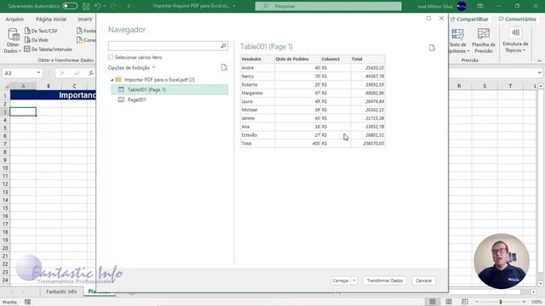Screen dimensions: 545x306
Task: Click the magnifier icon in Navegador search
Action: (223, 46)
